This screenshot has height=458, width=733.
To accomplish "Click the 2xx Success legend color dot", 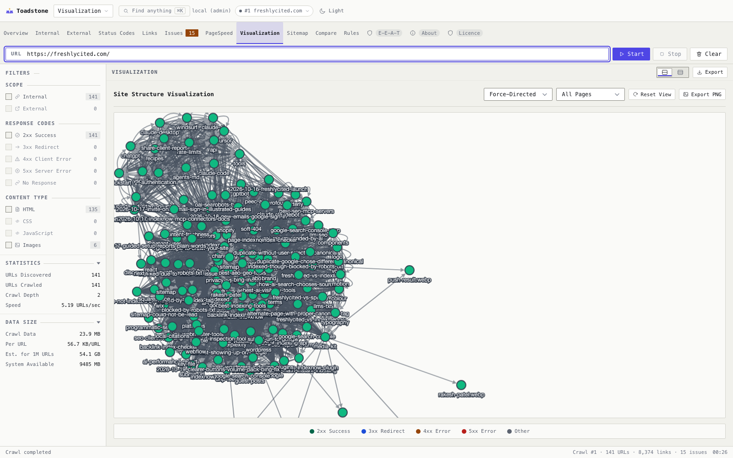I will coord(312,431).
